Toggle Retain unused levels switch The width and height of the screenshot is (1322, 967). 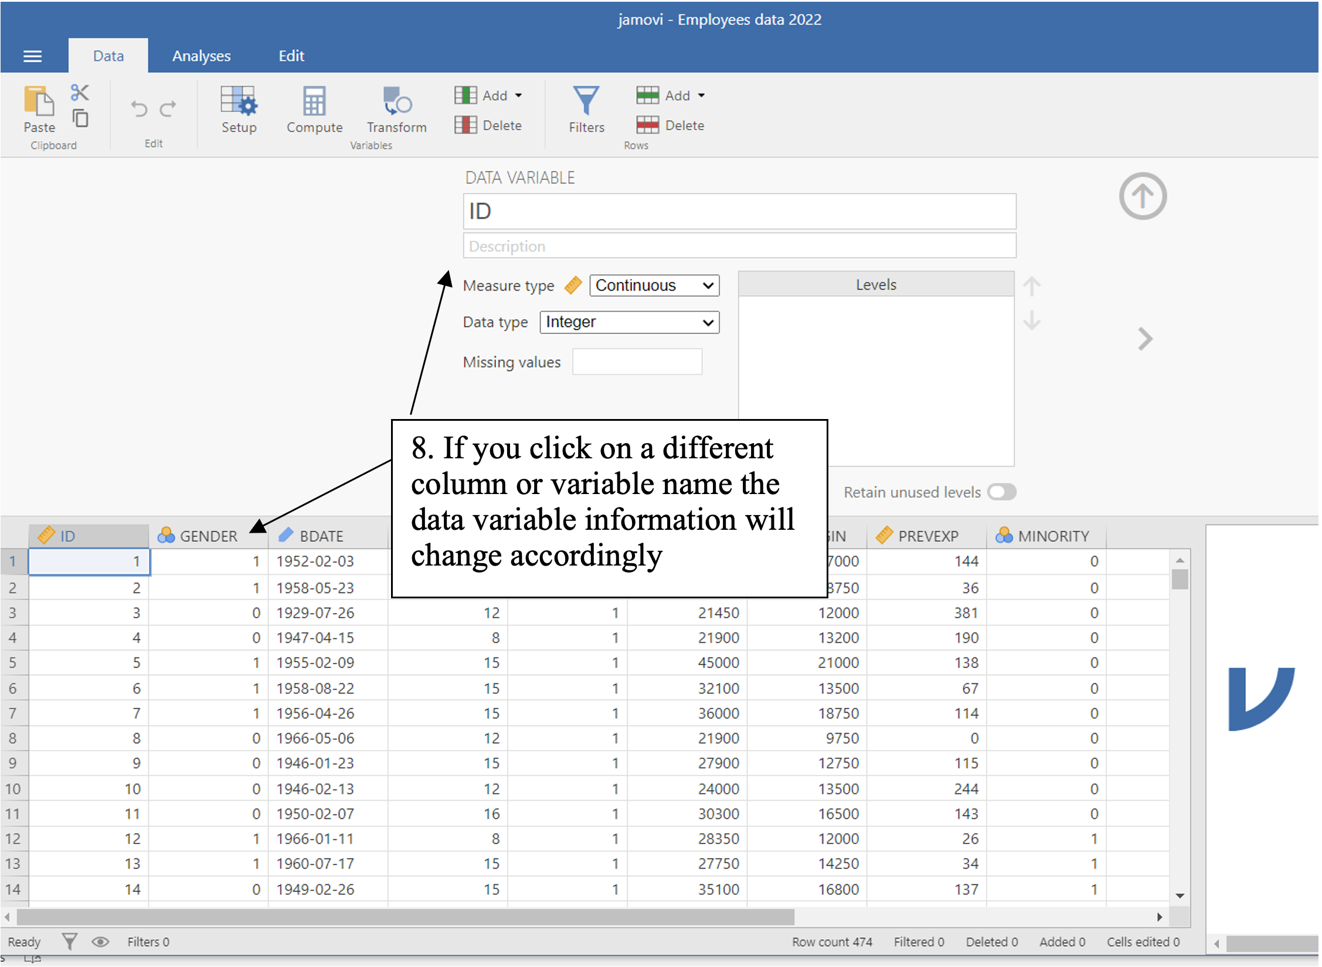pos(1001,492)
